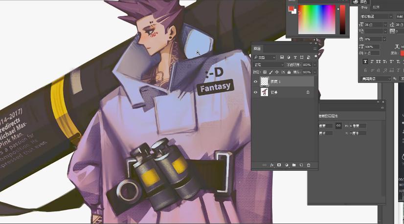This screenshot has width=404, height=224.
Task: Create a new layer
Action: [x=301, y=165]
